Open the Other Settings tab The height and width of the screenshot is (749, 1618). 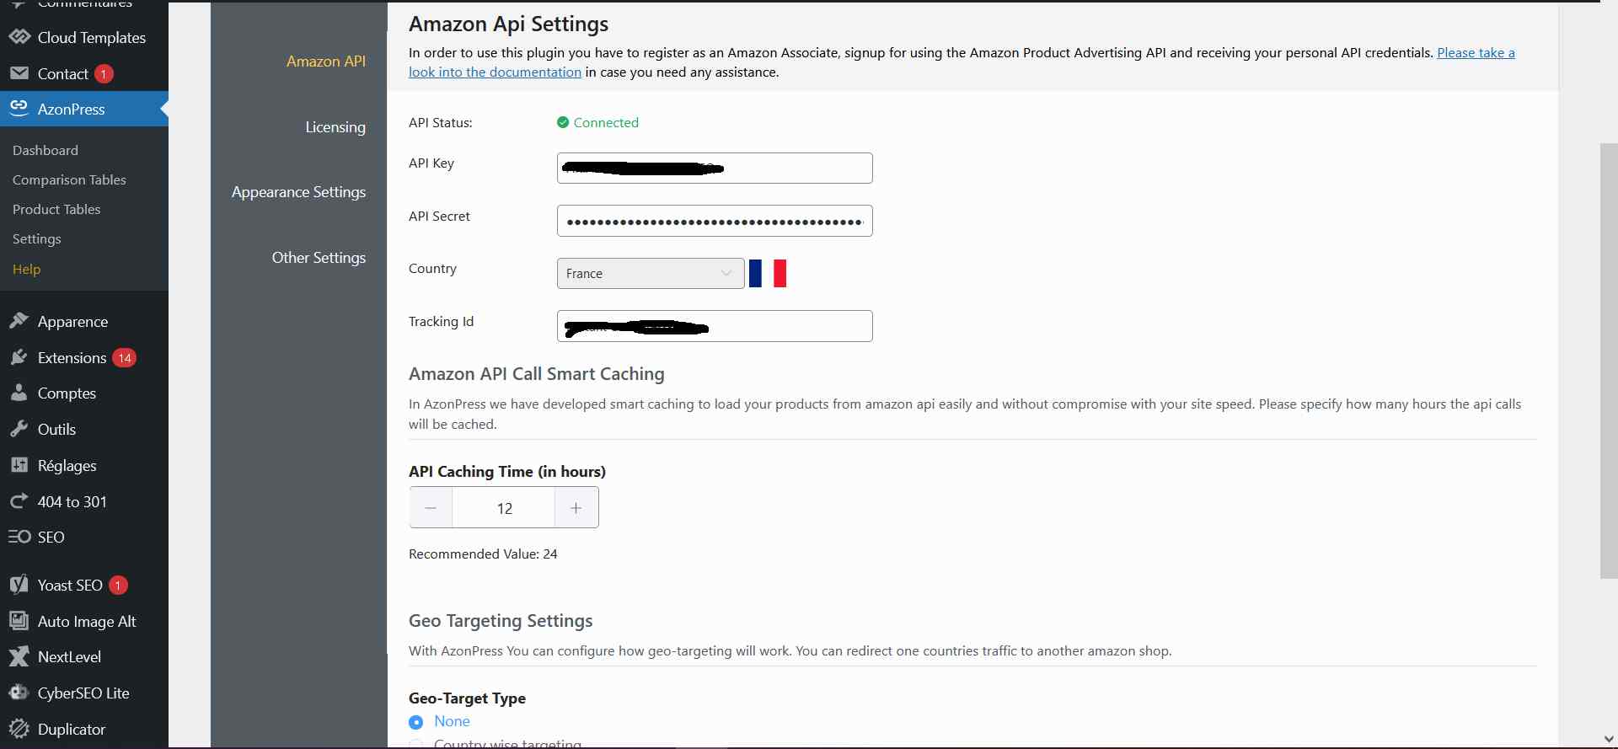(319, 258)
